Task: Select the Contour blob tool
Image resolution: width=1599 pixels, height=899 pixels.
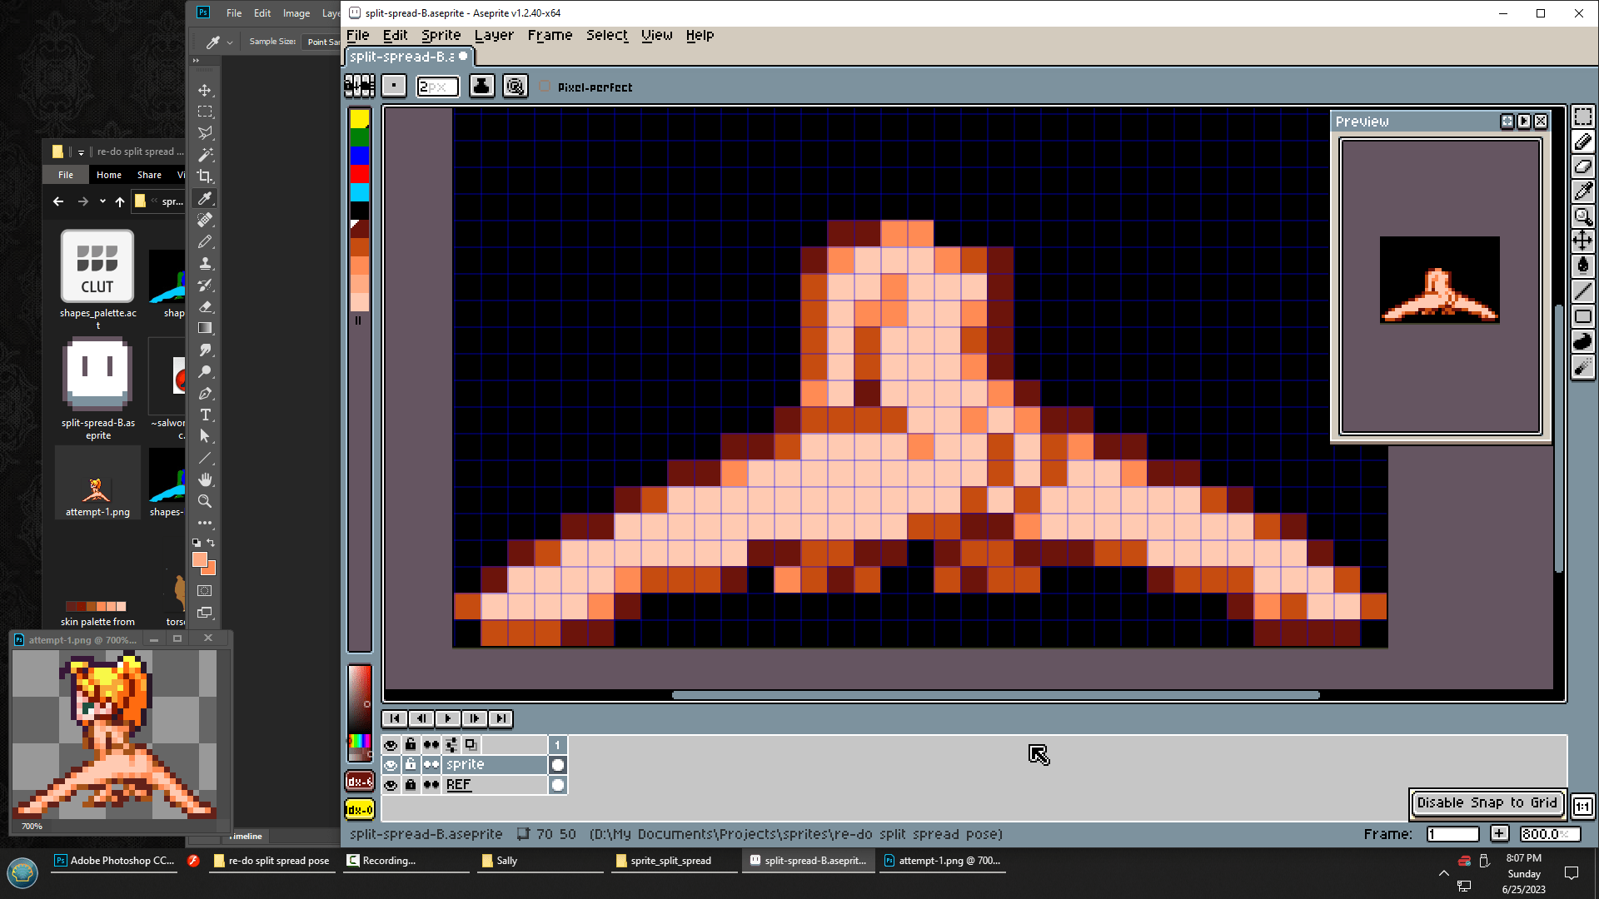Action: click(x=1582, y=341)
